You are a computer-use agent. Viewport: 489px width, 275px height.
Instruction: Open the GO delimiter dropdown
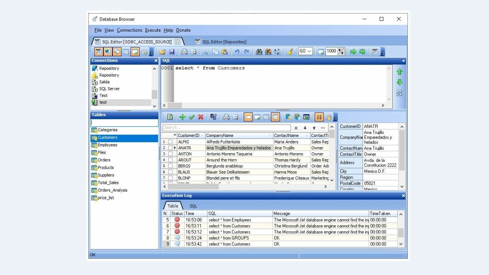pos(310,51)
